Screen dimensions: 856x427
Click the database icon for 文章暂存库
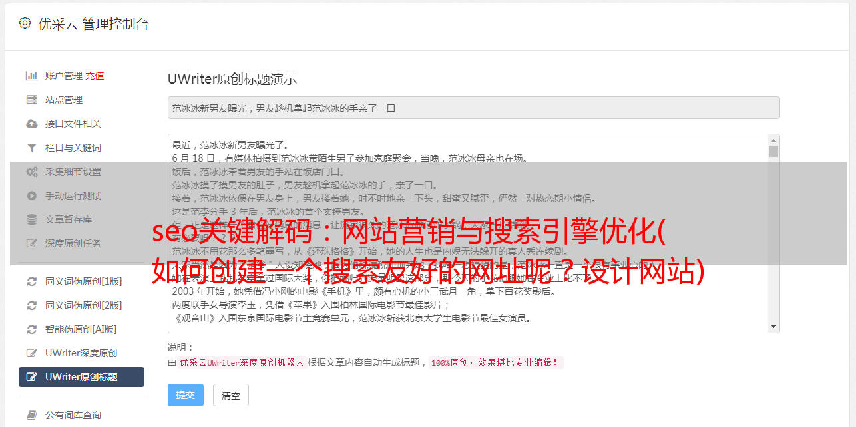point(31,219)
